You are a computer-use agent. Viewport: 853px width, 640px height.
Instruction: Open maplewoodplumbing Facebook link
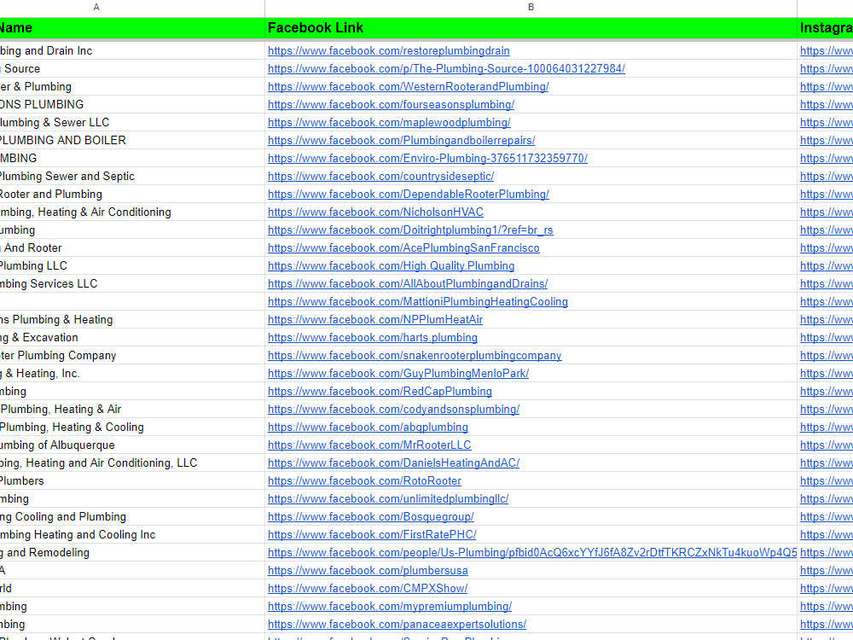tap(389, 122)
